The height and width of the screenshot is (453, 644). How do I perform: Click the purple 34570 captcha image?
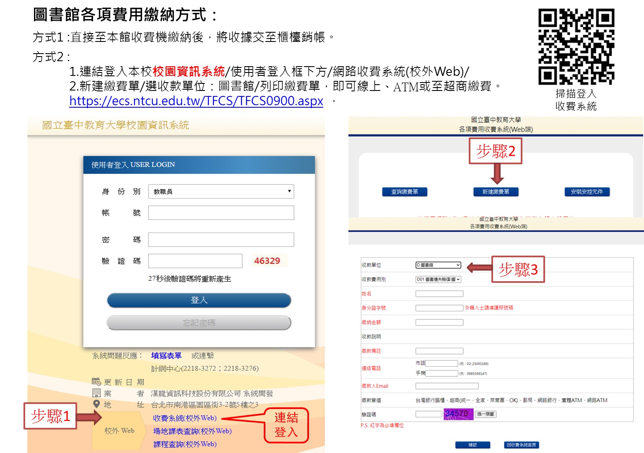tap(458, 414)
